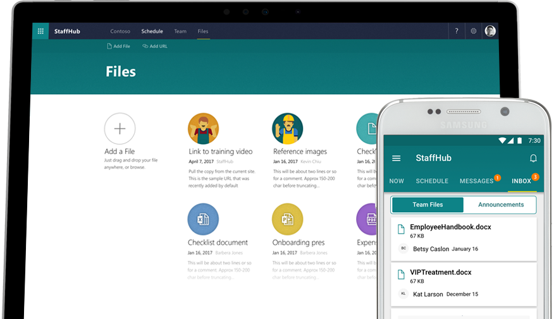Tap the hamburger menu on phone

tap(397, 159)
